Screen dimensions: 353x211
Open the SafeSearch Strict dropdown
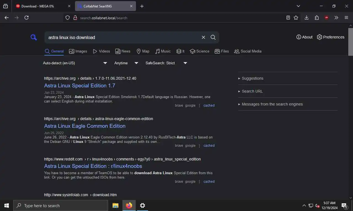pos(166,63)
